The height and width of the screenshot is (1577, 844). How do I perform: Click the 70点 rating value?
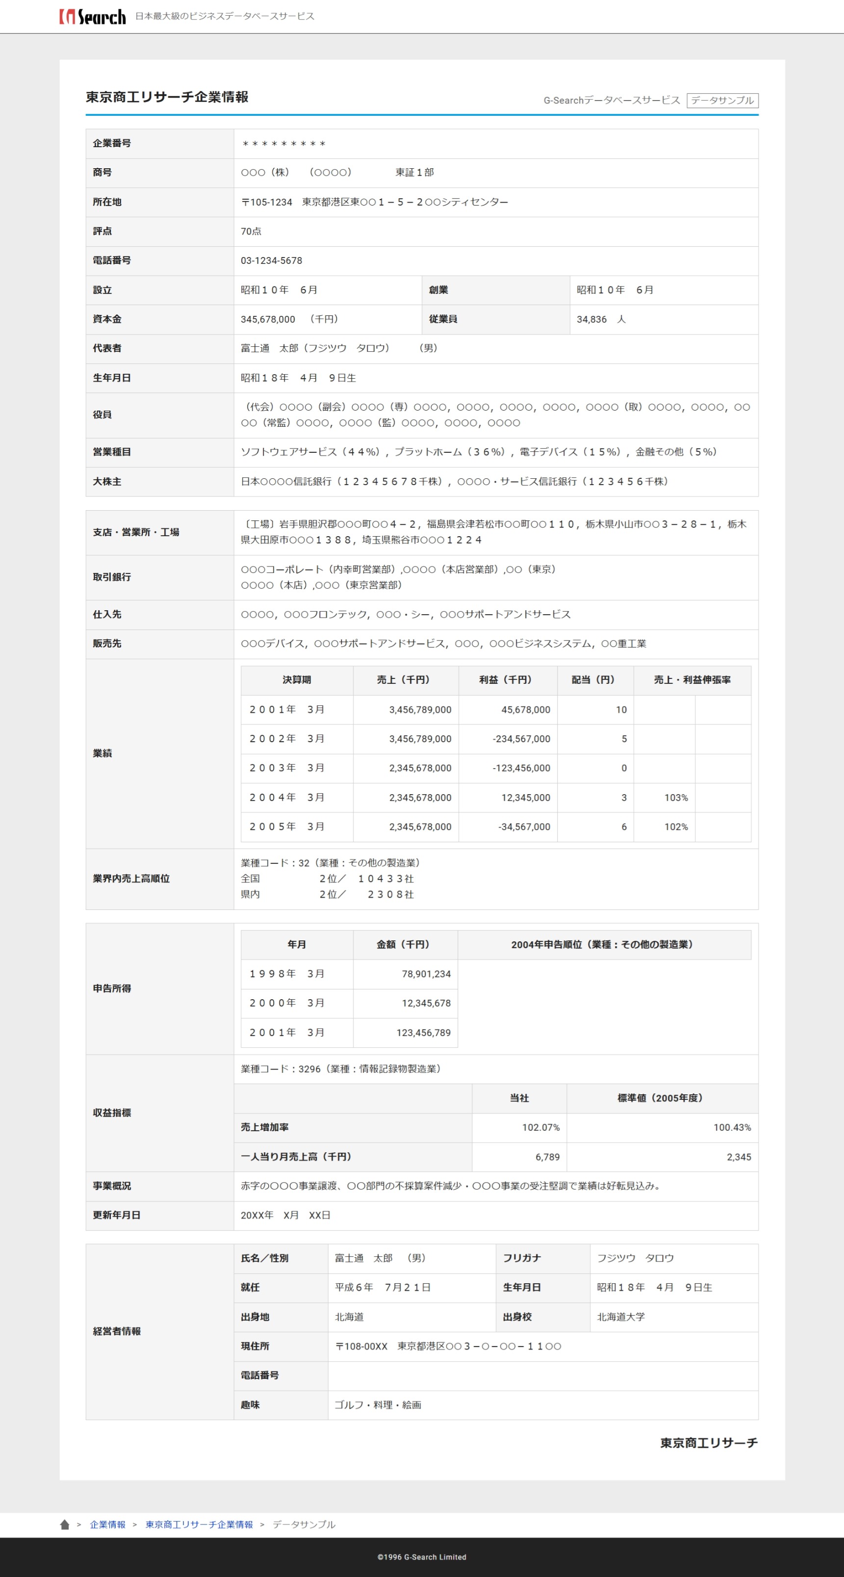point(251,232)
